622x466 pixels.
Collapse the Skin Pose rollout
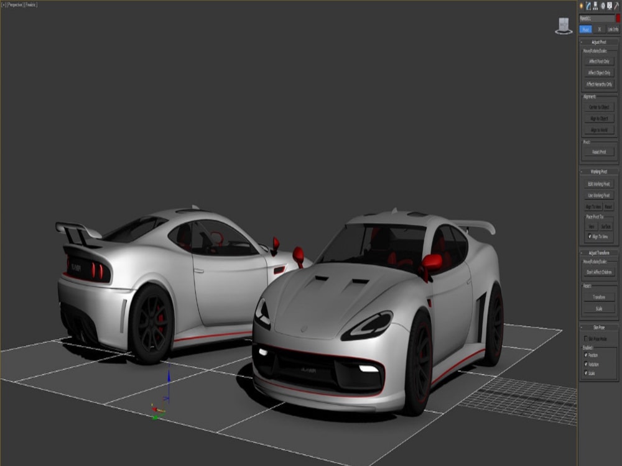pos(598,327)
